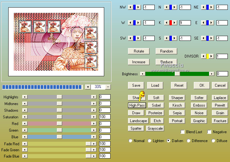230x162 pixels.
Task: Click the K value input field
Action: point(185,23)
